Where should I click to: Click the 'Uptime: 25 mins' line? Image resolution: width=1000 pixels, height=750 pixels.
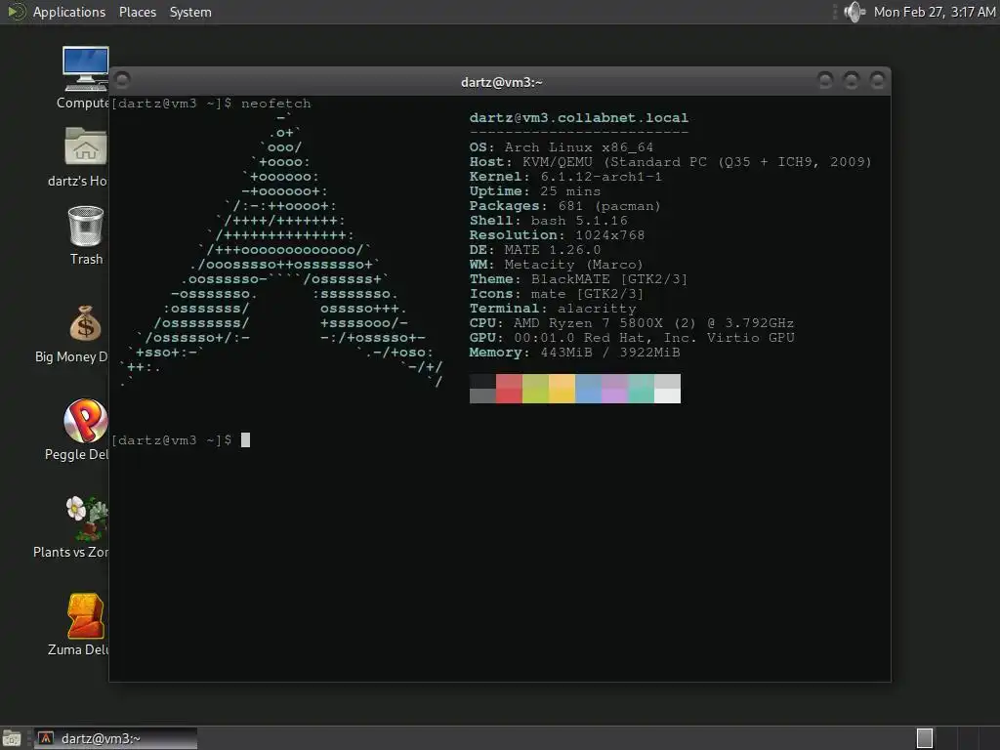pos(535,191)
